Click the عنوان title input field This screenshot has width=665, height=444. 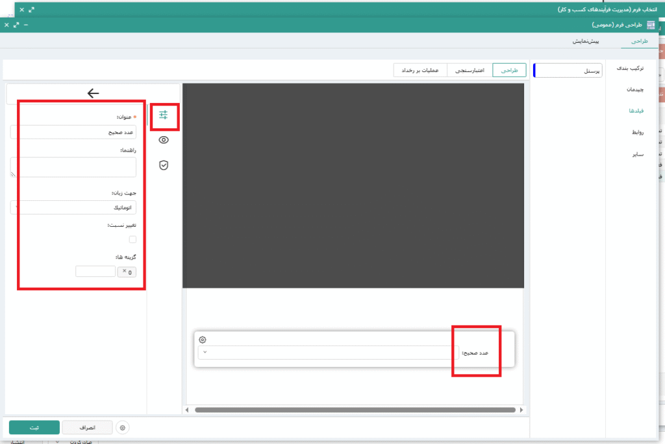tap(73, 132)
